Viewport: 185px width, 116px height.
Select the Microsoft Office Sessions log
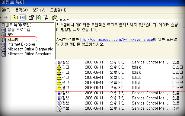coord(29,54)
